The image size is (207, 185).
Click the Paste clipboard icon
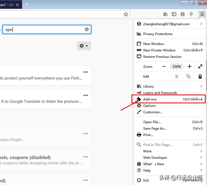tap(200, 76)
